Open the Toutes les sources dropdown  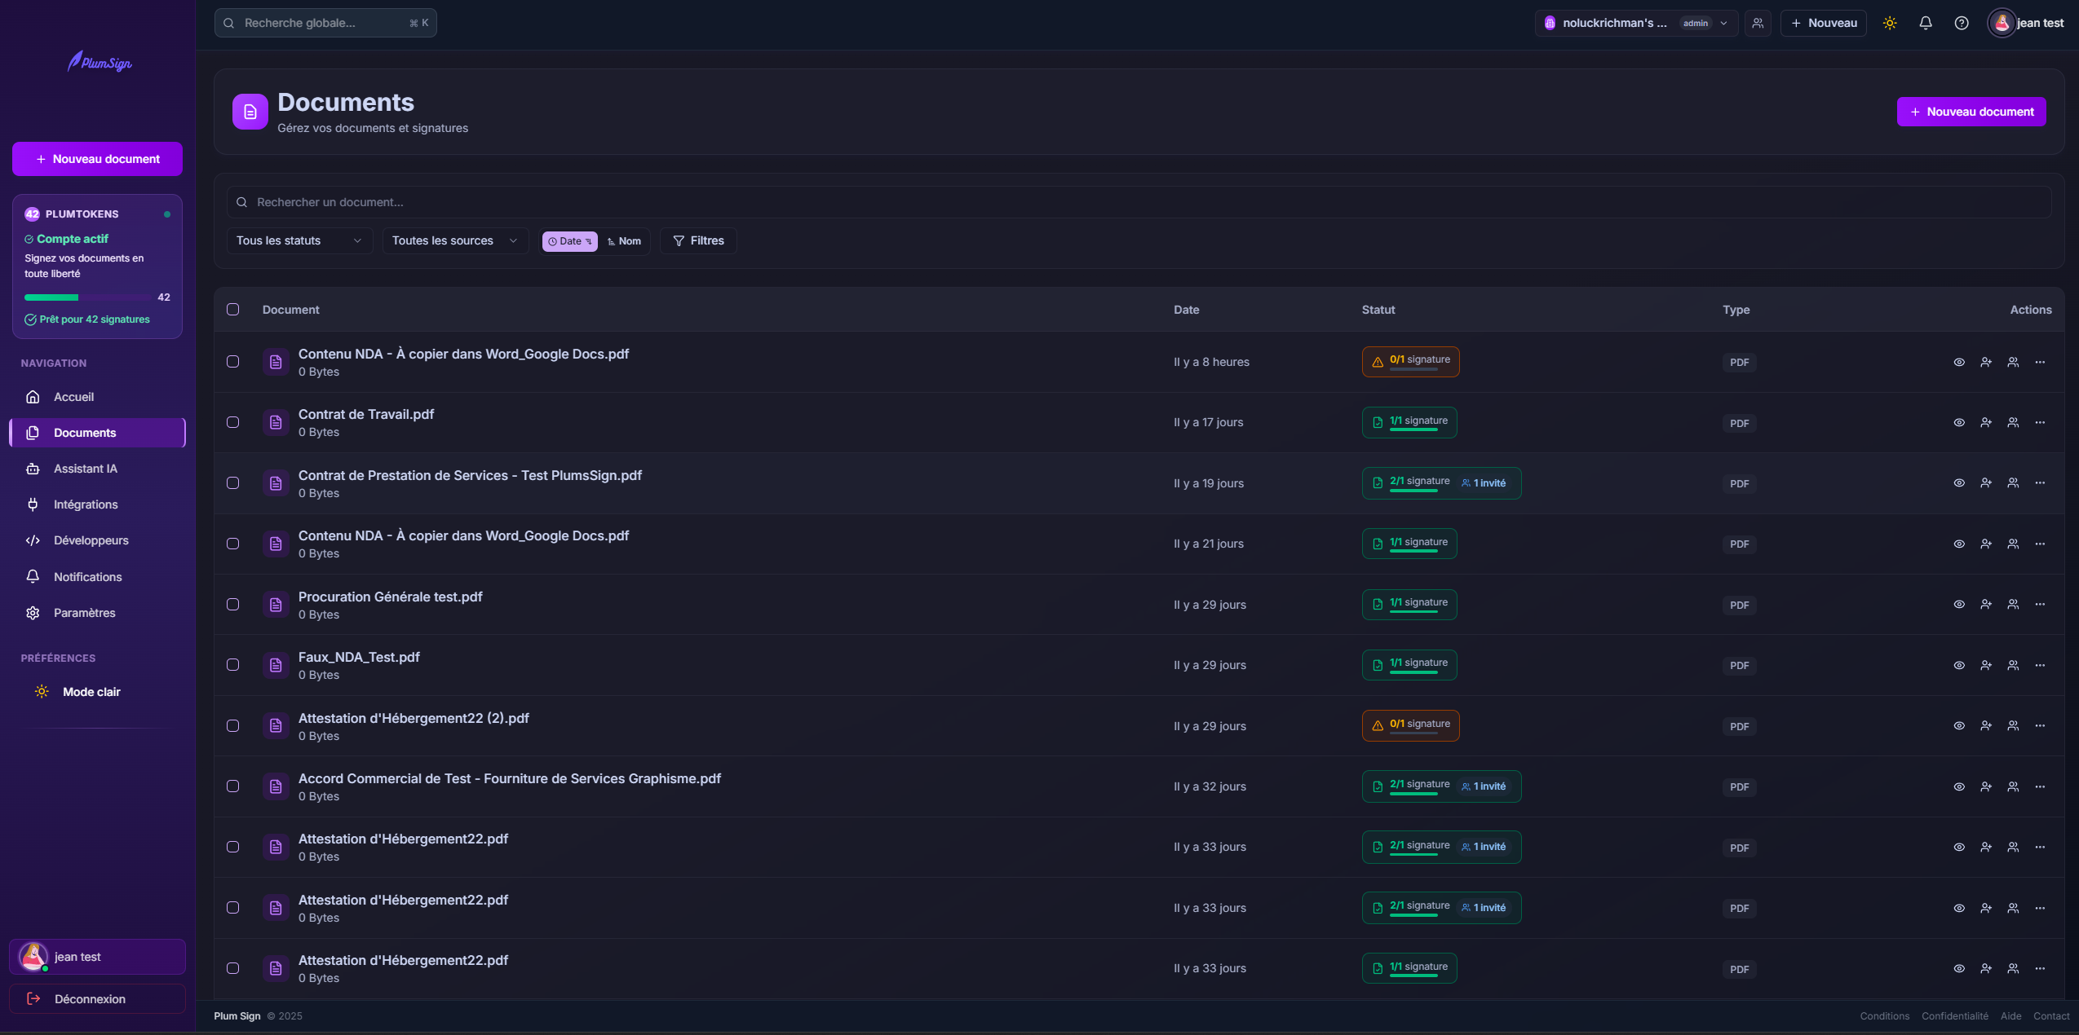[455, 240]
